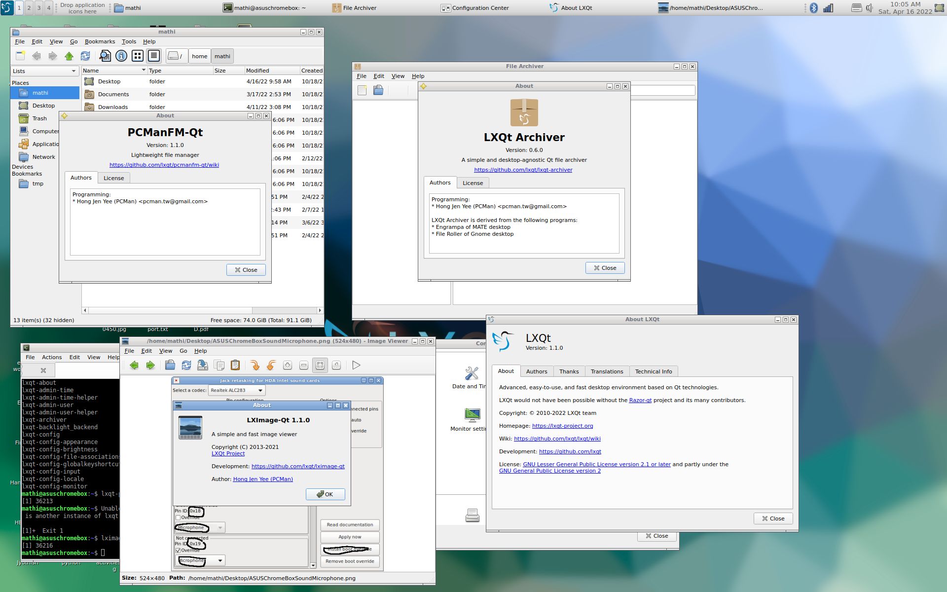
Task: Switch PCManFM to detailed list view
Action: 154,56
